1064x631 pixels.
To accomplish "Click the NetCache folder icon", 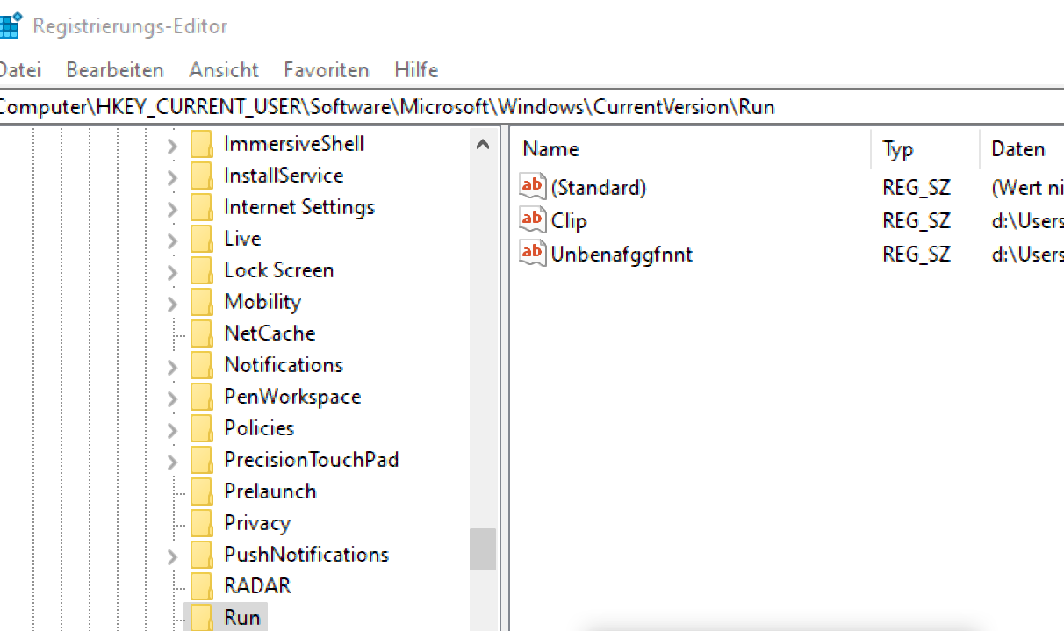I will click(x=202, y=333).
